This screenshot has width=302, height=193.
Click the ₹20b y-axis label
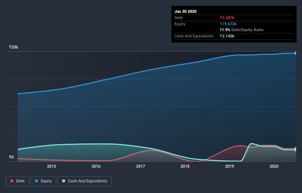[13, 47]
